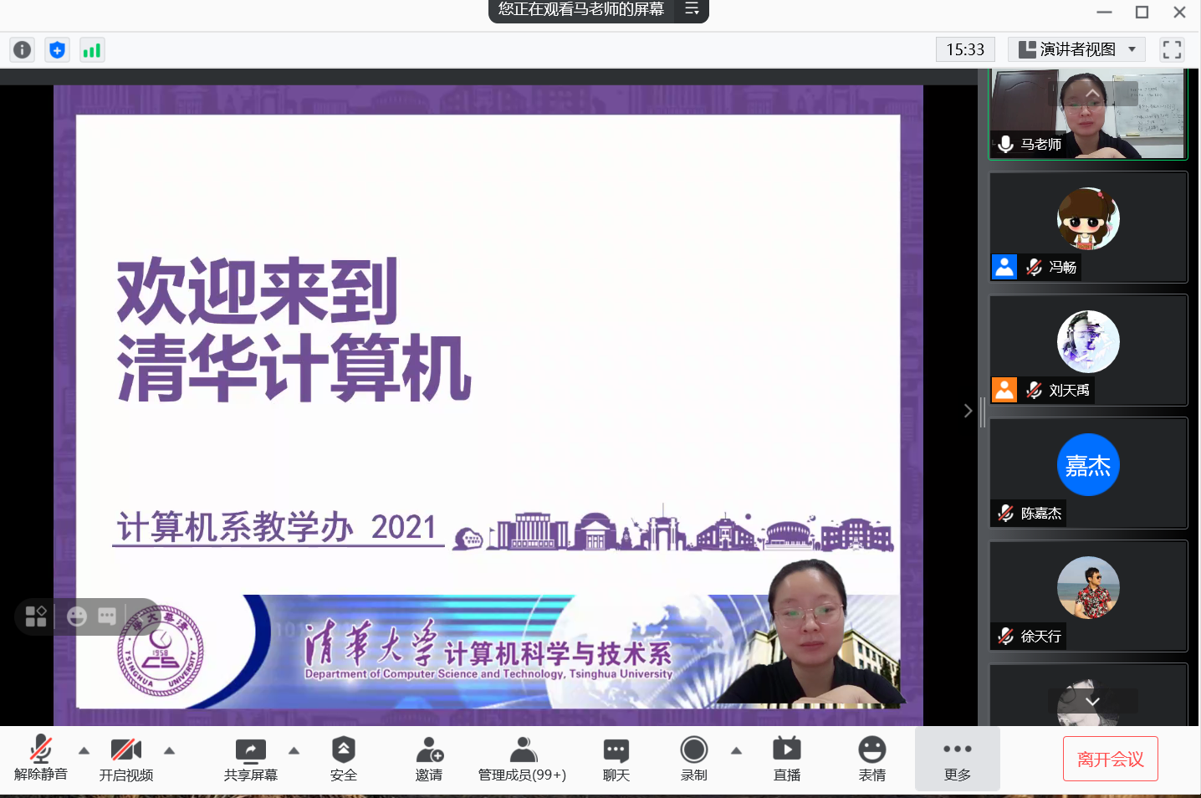The width and height of the screenshot is (1201, 798).
Task: Expand recording options arrow beside 录制
Action: (x=736, y=750)
